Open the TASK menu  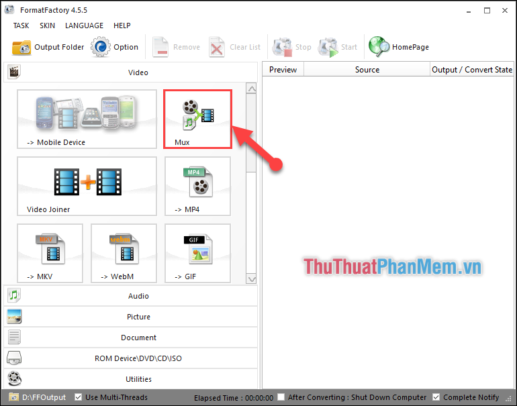[x=21, y=26]
